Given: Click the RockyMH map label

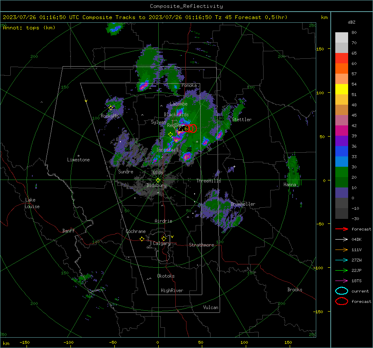Looking at the screenshot, I should click(x=109, y=116).
